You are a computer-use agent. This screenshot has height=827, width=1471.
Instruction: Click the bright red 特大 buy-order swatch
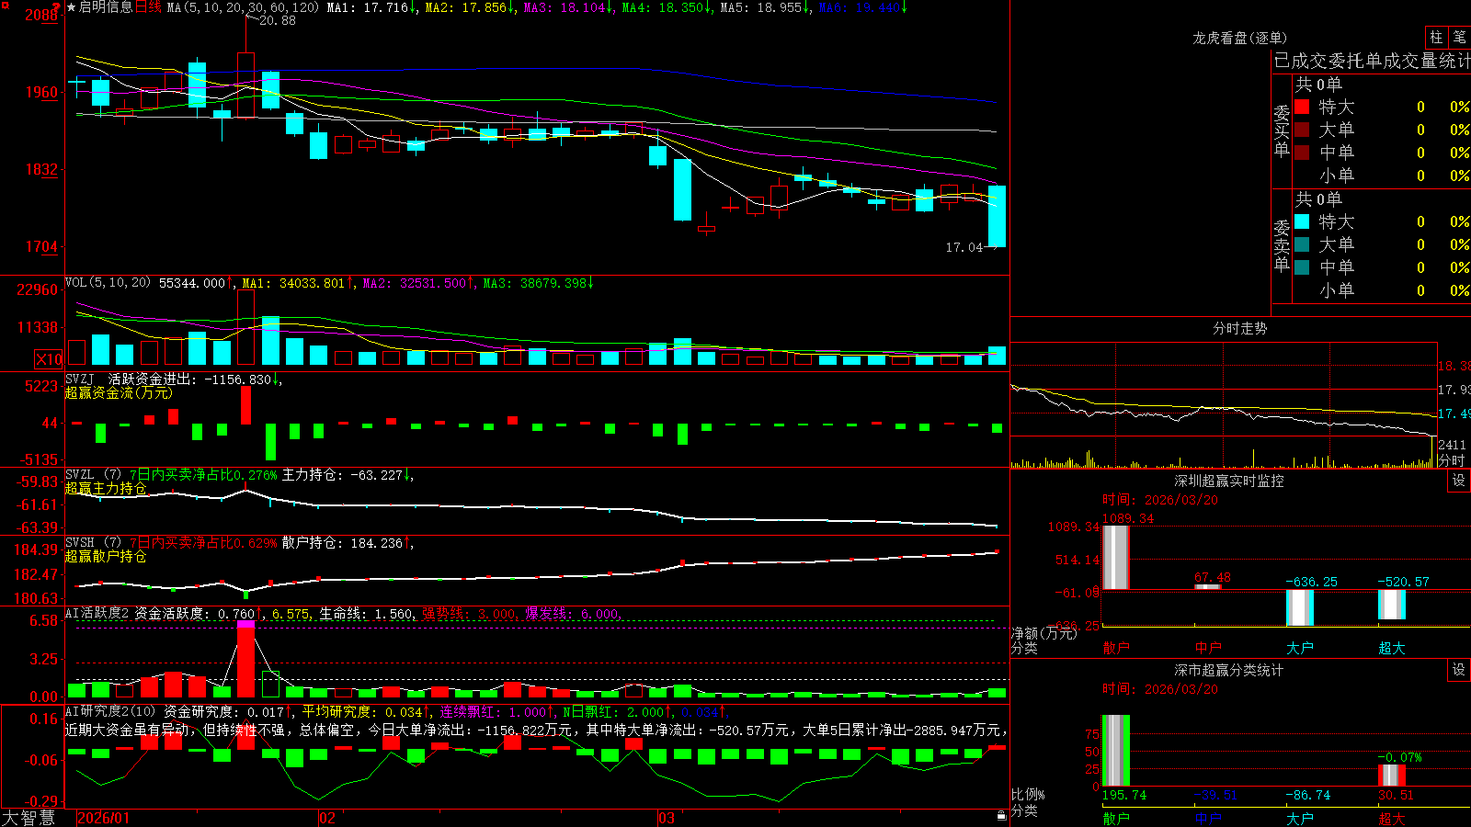click(x=1302, y=107)
